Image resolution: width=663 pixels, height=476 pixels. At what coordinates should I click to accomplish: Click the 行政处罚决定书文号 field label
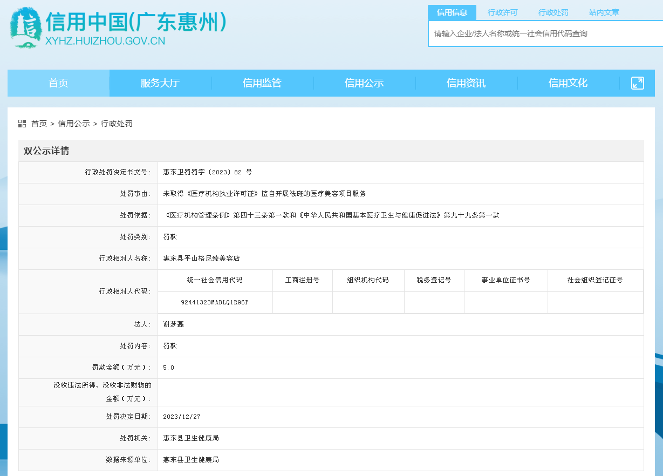click(x=118, y=172)
